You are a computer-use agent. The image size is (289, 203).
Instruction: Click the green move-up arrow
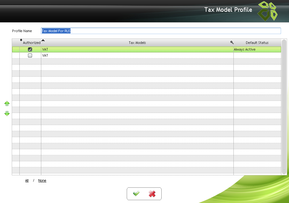point(7,104)
